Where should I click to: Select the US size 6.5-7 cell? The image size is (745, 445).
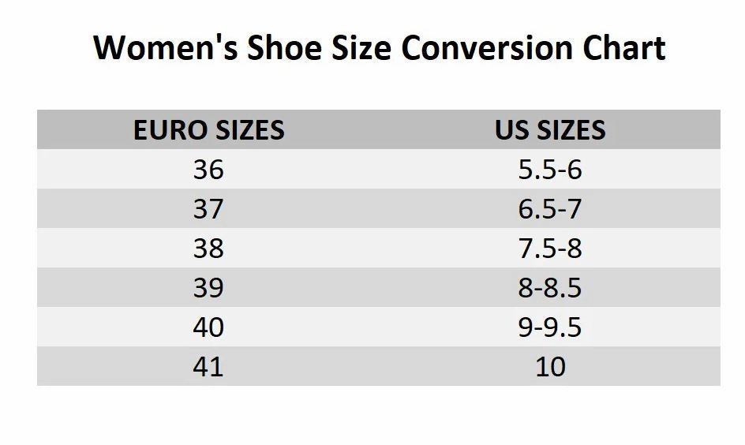pyautogui.click(x=550, y=209)
